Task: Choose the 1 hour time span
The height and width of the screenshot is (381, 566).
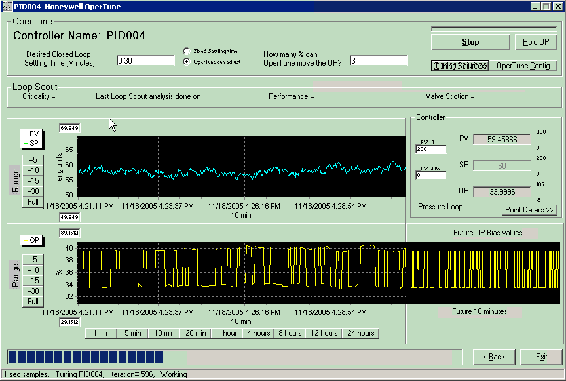Action: [227, 333]
